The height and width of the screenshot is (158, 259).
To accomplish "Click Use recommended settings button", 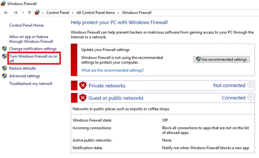I will (221, 59).
